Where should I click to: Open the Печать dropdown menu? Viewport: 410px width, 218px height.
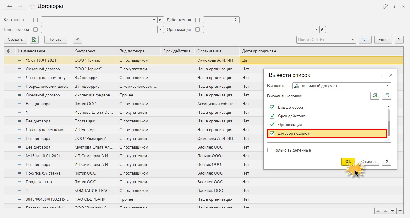click(55, 40)
